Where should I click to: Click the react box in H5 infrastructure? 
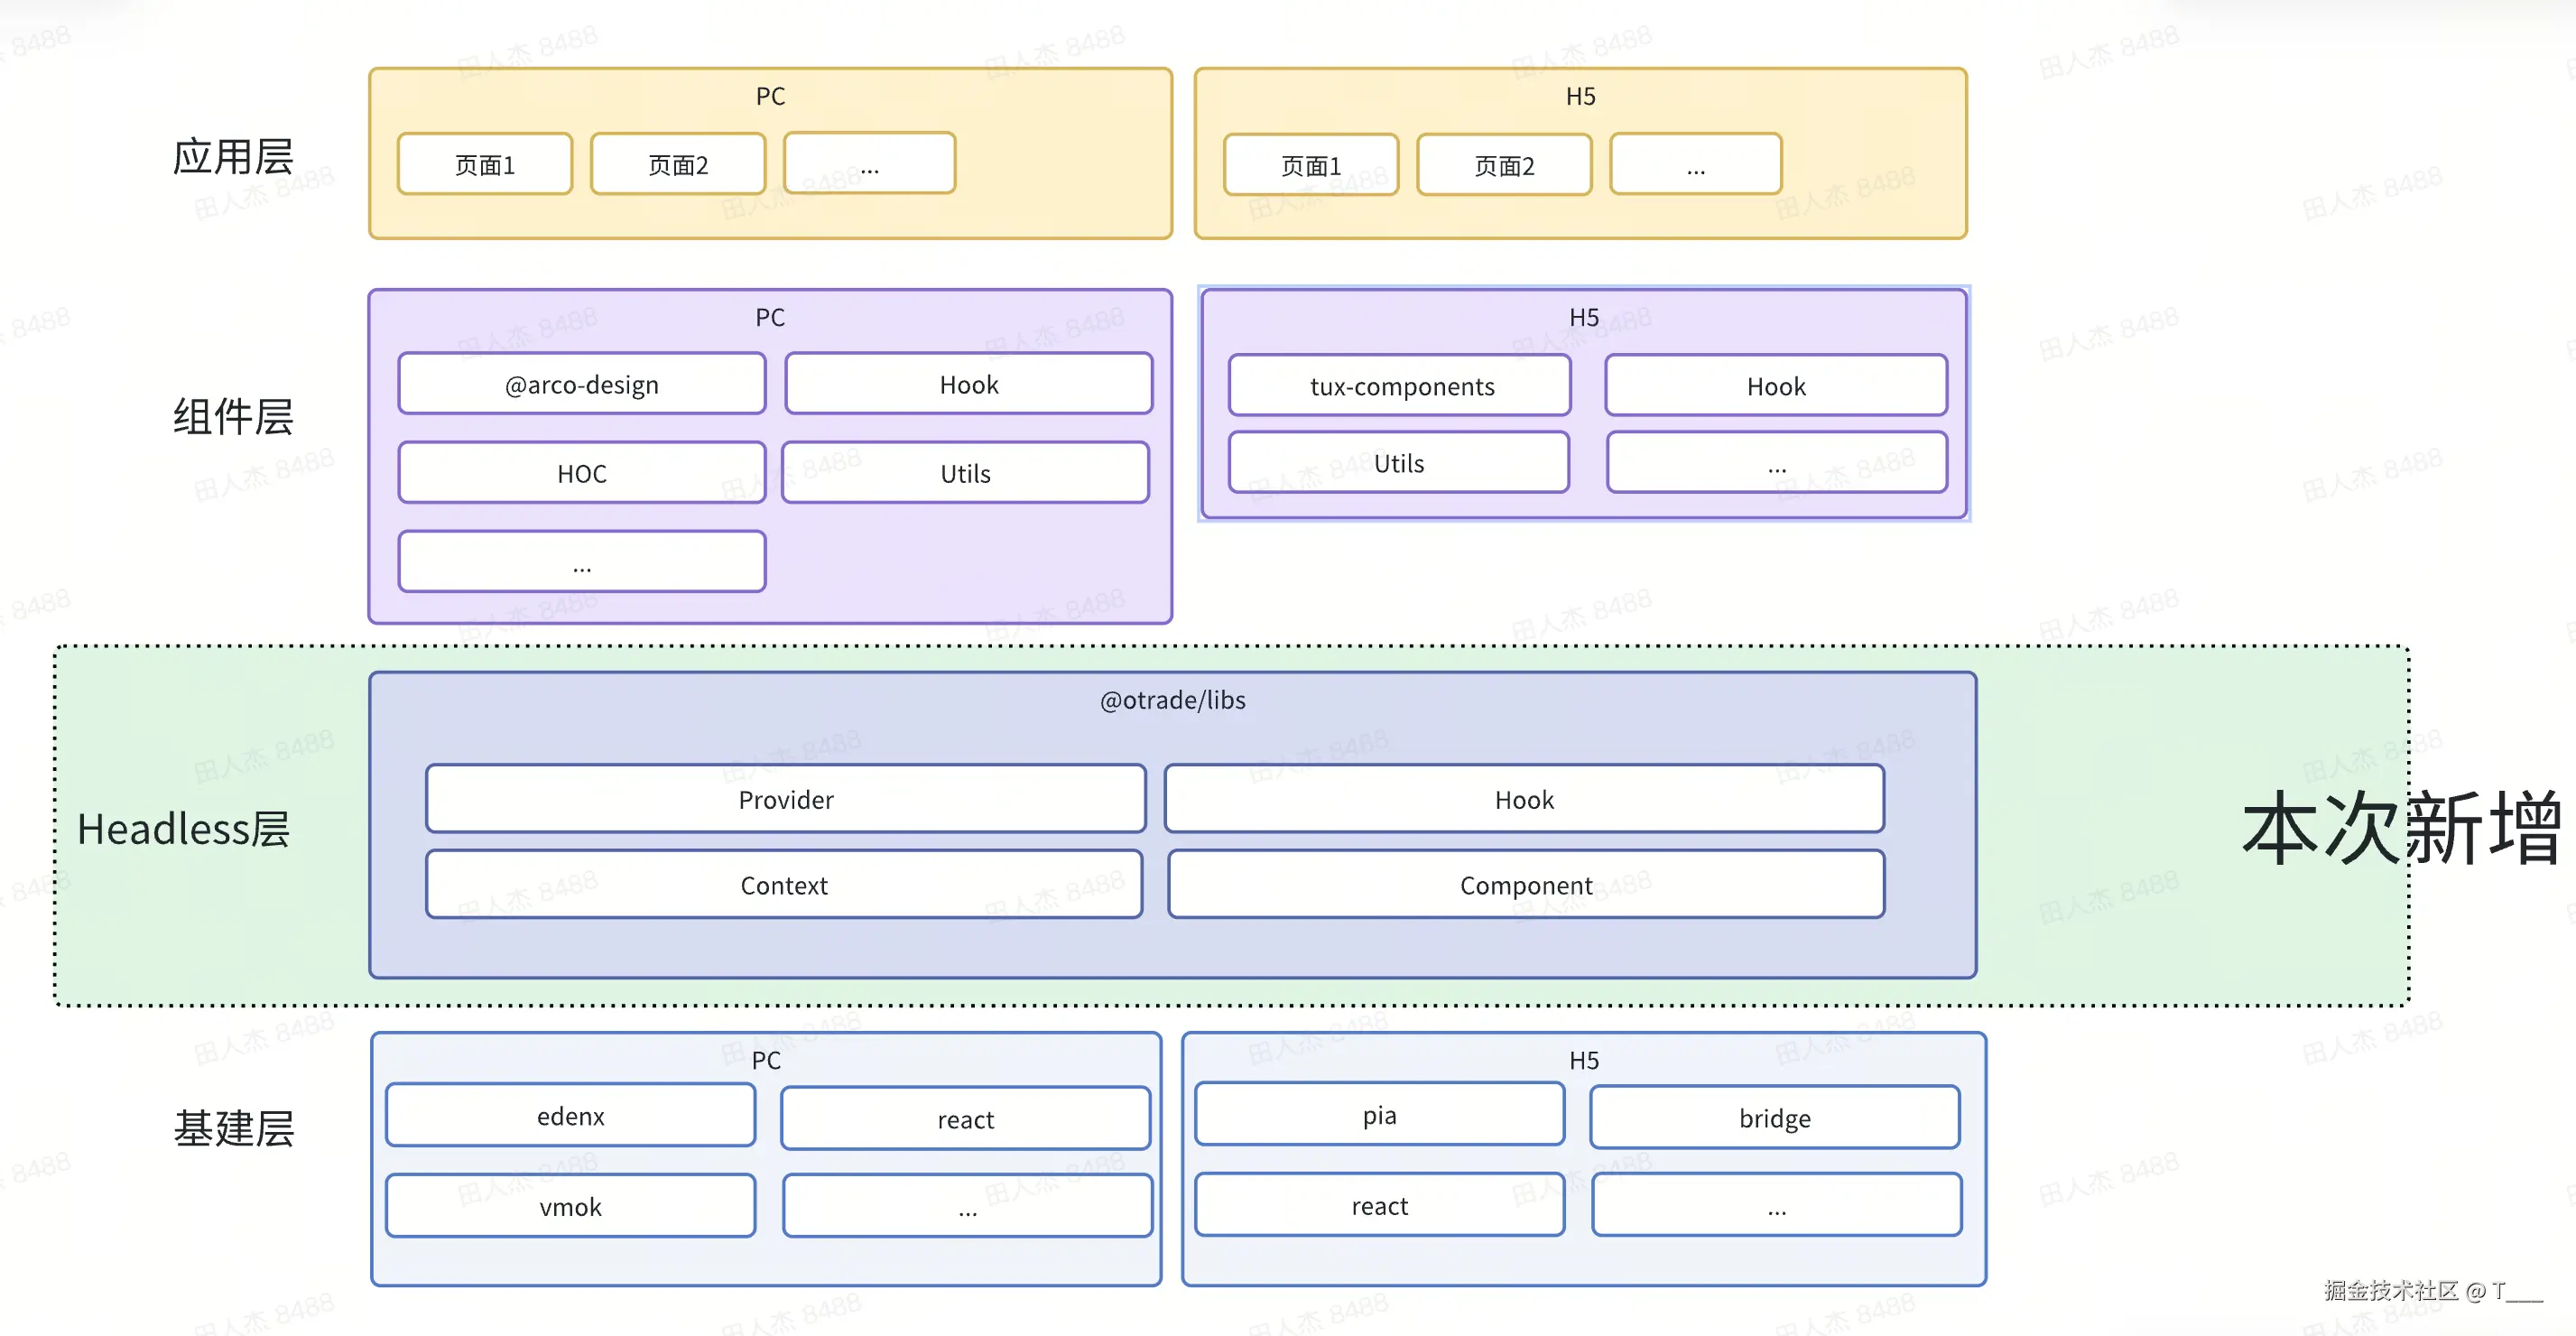coord(1379,1206)
